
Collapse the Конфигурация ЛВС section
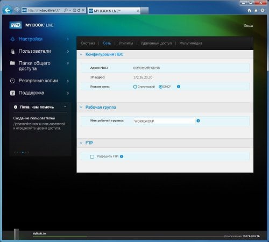81,54
